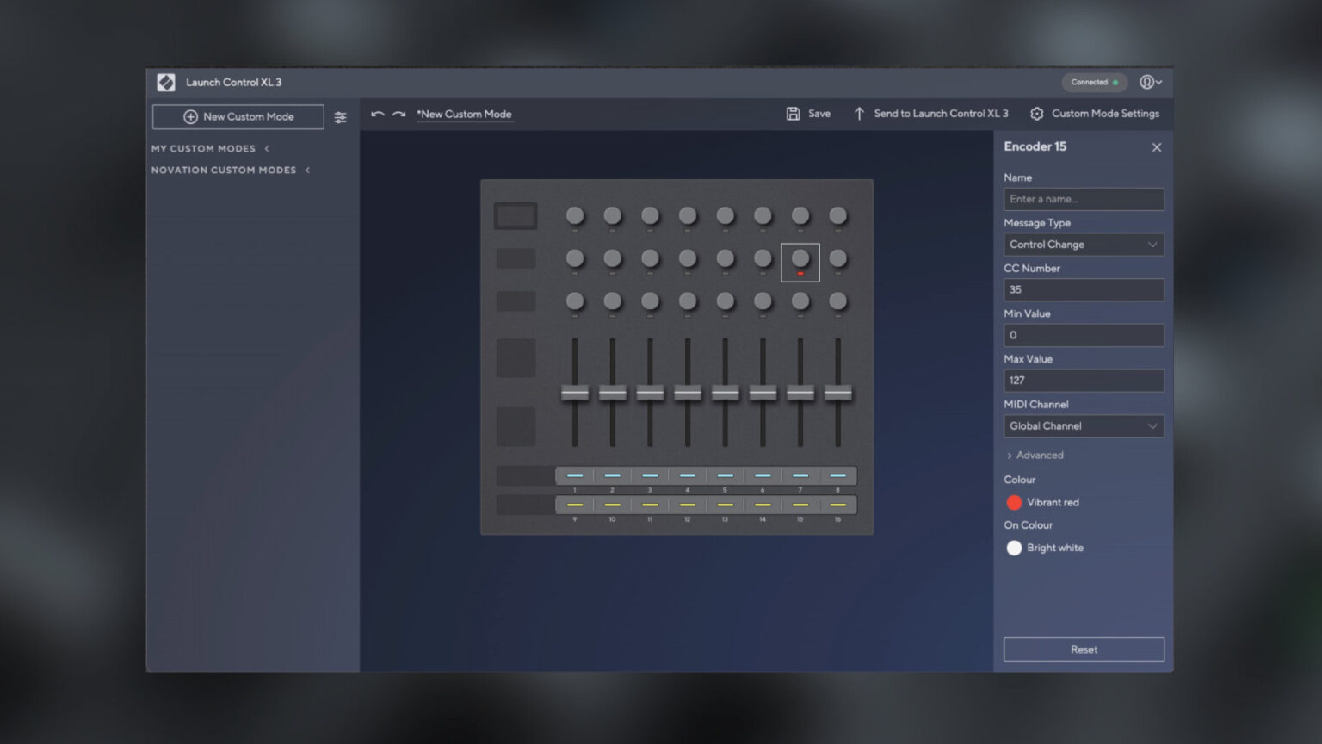The height and width of the screenshot is (744, 1322).
Task: Open the MIDI Channel dropdown
Action: click(x=1084, y=425)
